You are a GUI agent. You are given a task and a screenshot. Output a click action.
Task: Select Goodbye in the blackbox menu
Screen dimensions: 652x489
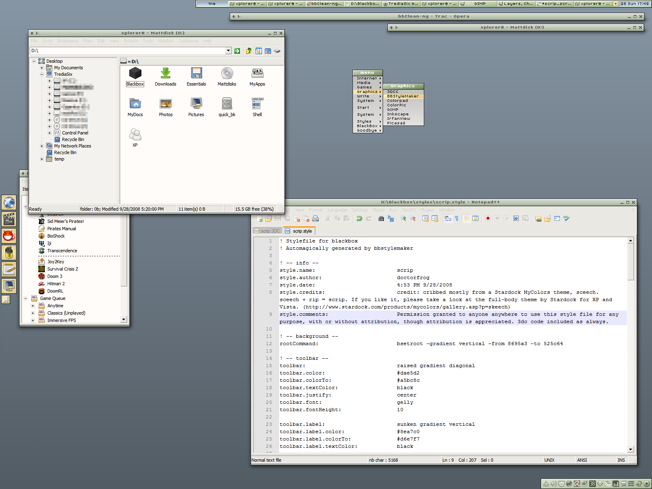tap(368, 130)
